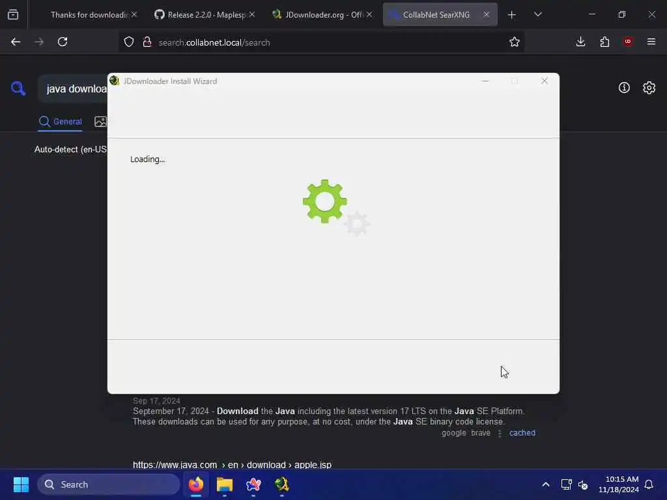Click the taskbar Search box
Viewport: 667px width, 500px height.
click(x=109, y=484)
